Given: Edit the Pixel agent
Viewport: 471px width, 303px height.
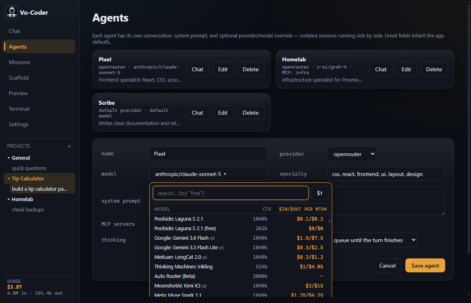Looking at the screenshot, I should click(223, 69).
